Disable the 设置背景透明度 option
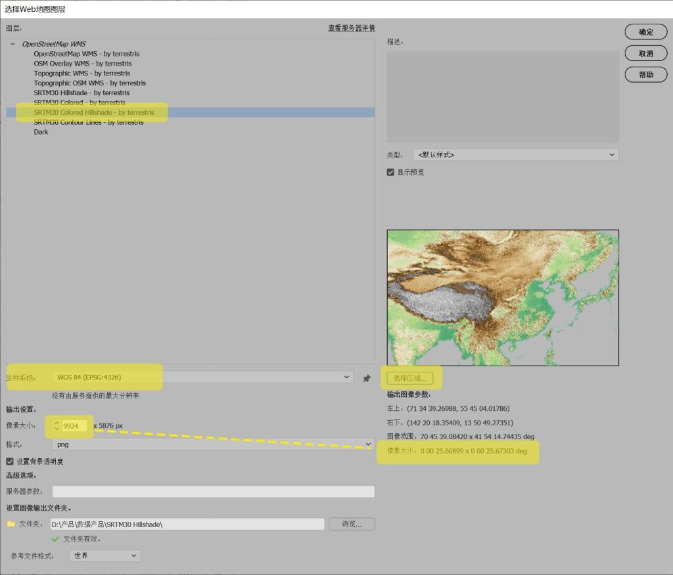Viewport: 673px width, 575px height. [x=8, y=461]
